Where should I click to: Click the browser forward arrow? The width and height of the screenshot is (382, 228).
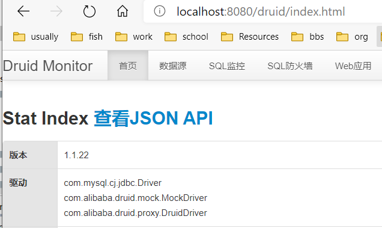[x=56, y=11]
